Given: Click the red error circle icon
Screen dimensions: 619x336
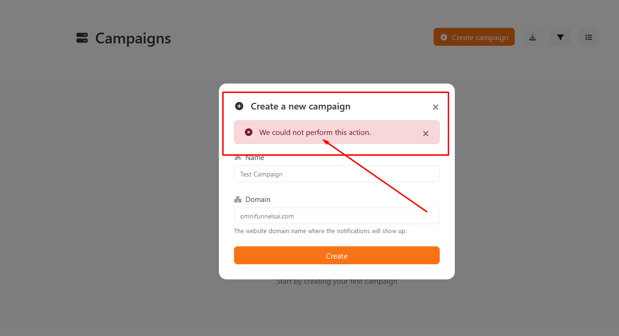Looking at the screenshot, I should 249,132.
